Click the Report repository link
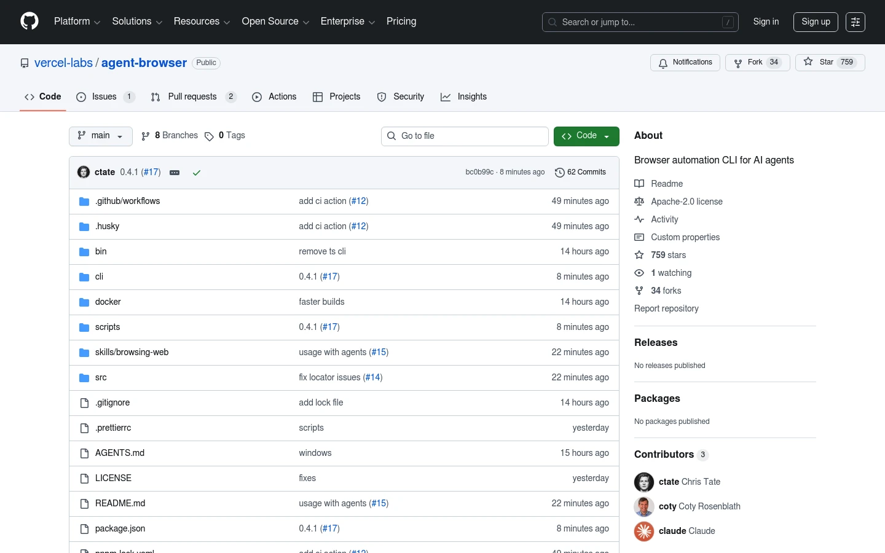 pyautogui.click(x=666, y=308)
